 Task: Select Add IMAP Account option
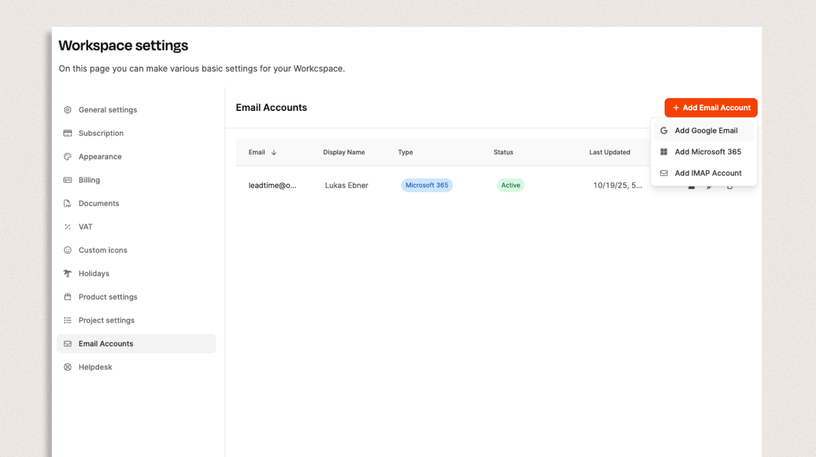(x=708, y=173)
